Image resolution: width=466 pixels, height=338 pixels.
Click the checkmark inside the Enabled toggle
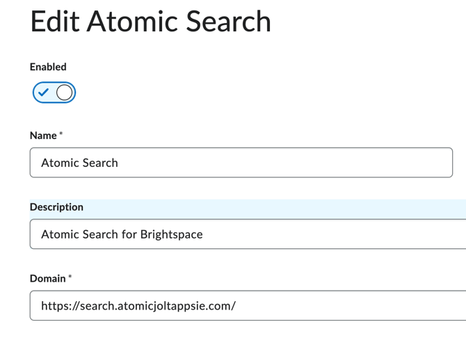(x=44, y=92)
